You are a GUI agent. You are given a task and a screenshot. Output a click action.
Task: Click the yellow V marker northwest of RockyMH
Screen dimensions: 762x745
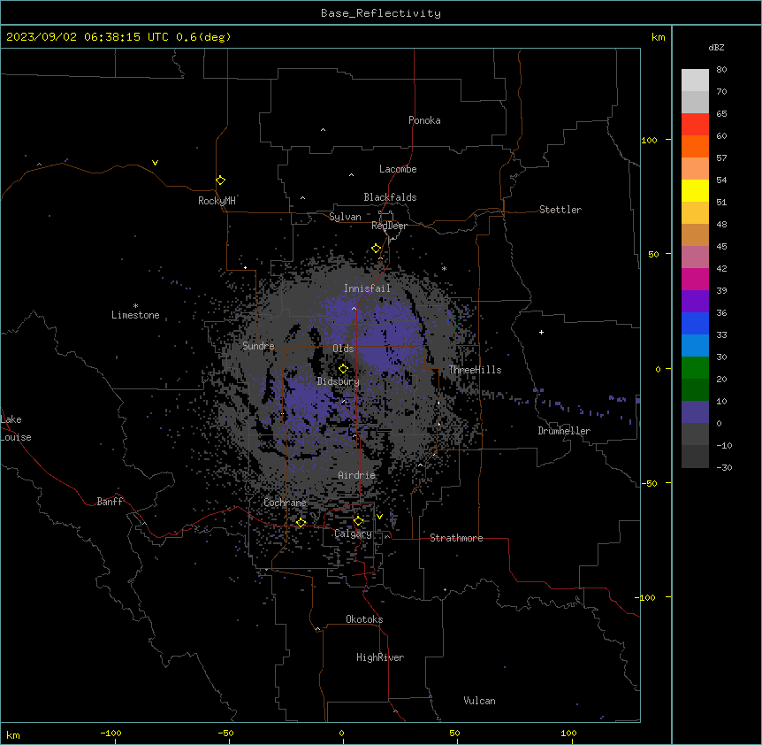pos(155,163)
